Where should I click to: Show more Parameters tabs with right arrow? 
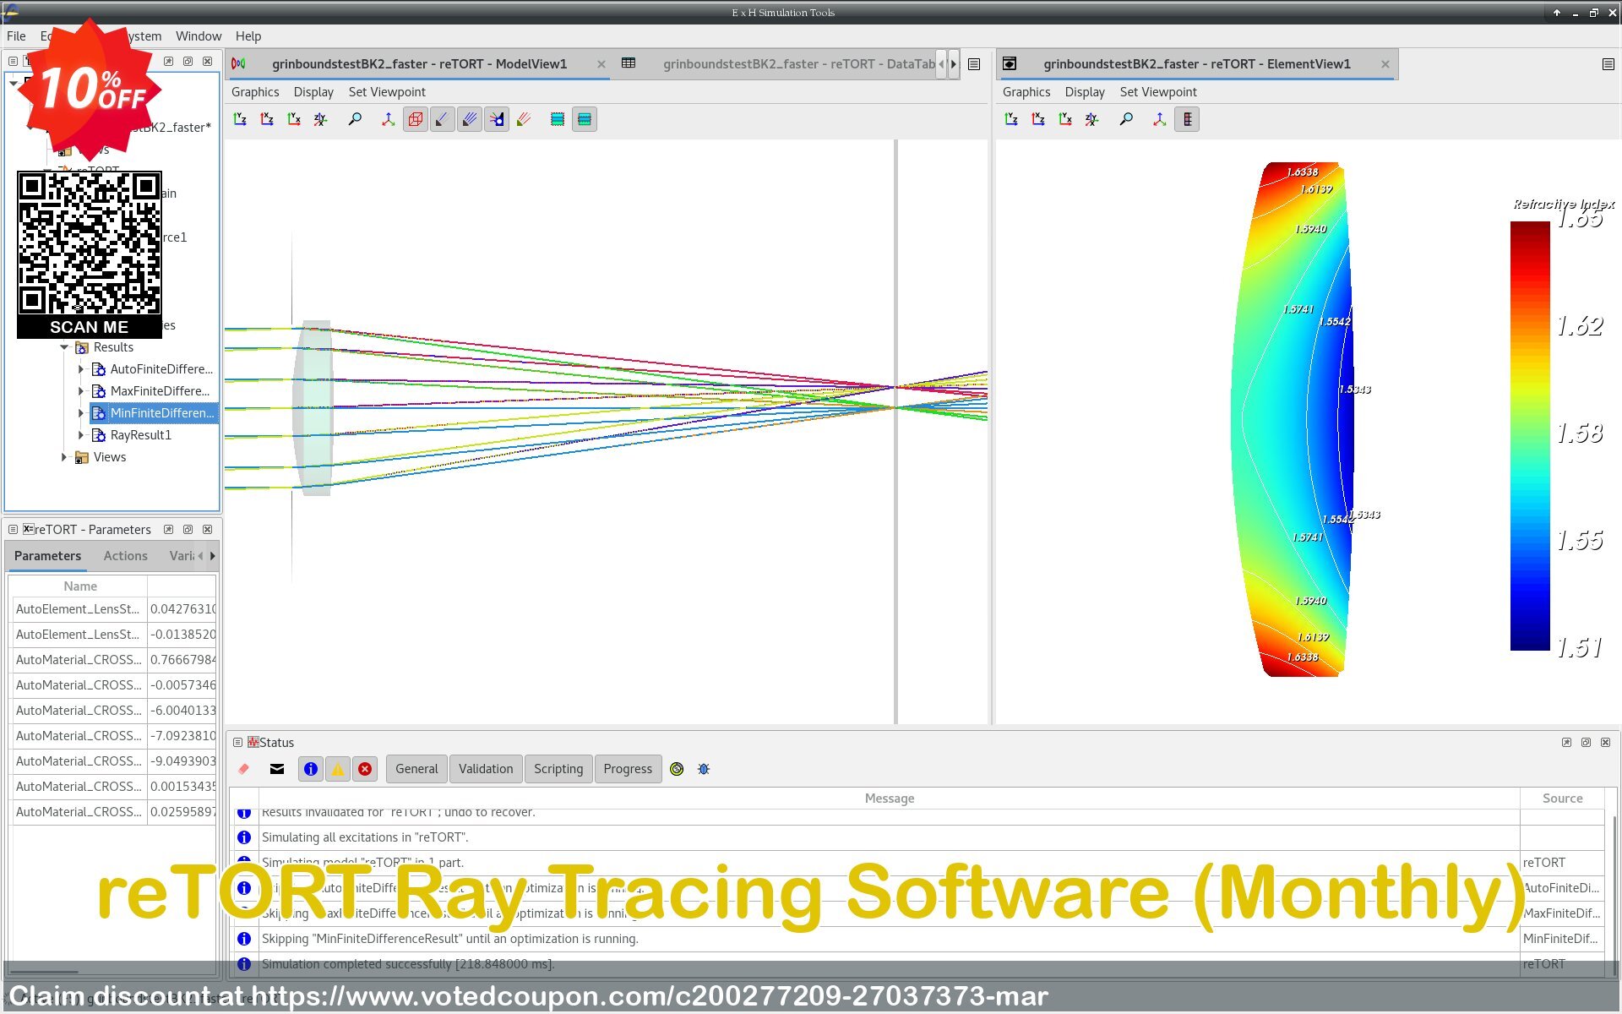213,556
